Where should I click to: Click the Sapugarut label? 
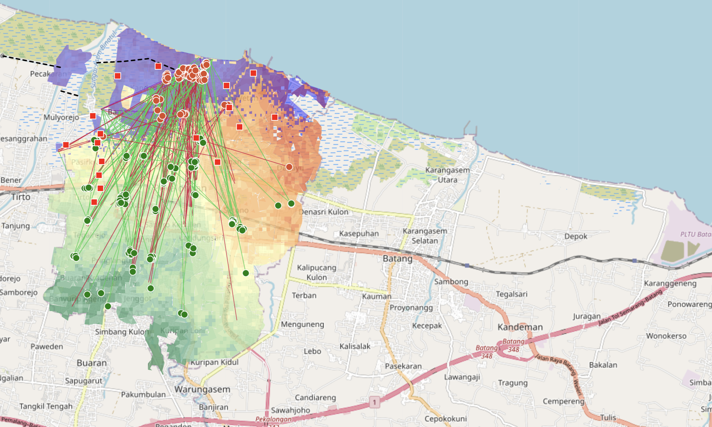click(x=84, y=381)
